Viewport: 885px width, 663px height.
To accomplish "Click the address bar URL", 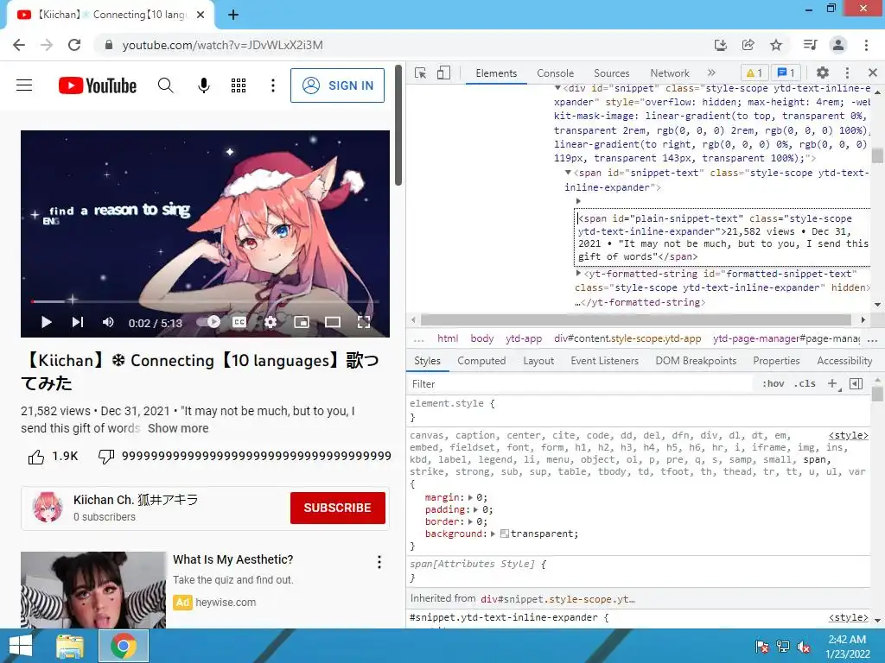I will click(x=222, y=45).
